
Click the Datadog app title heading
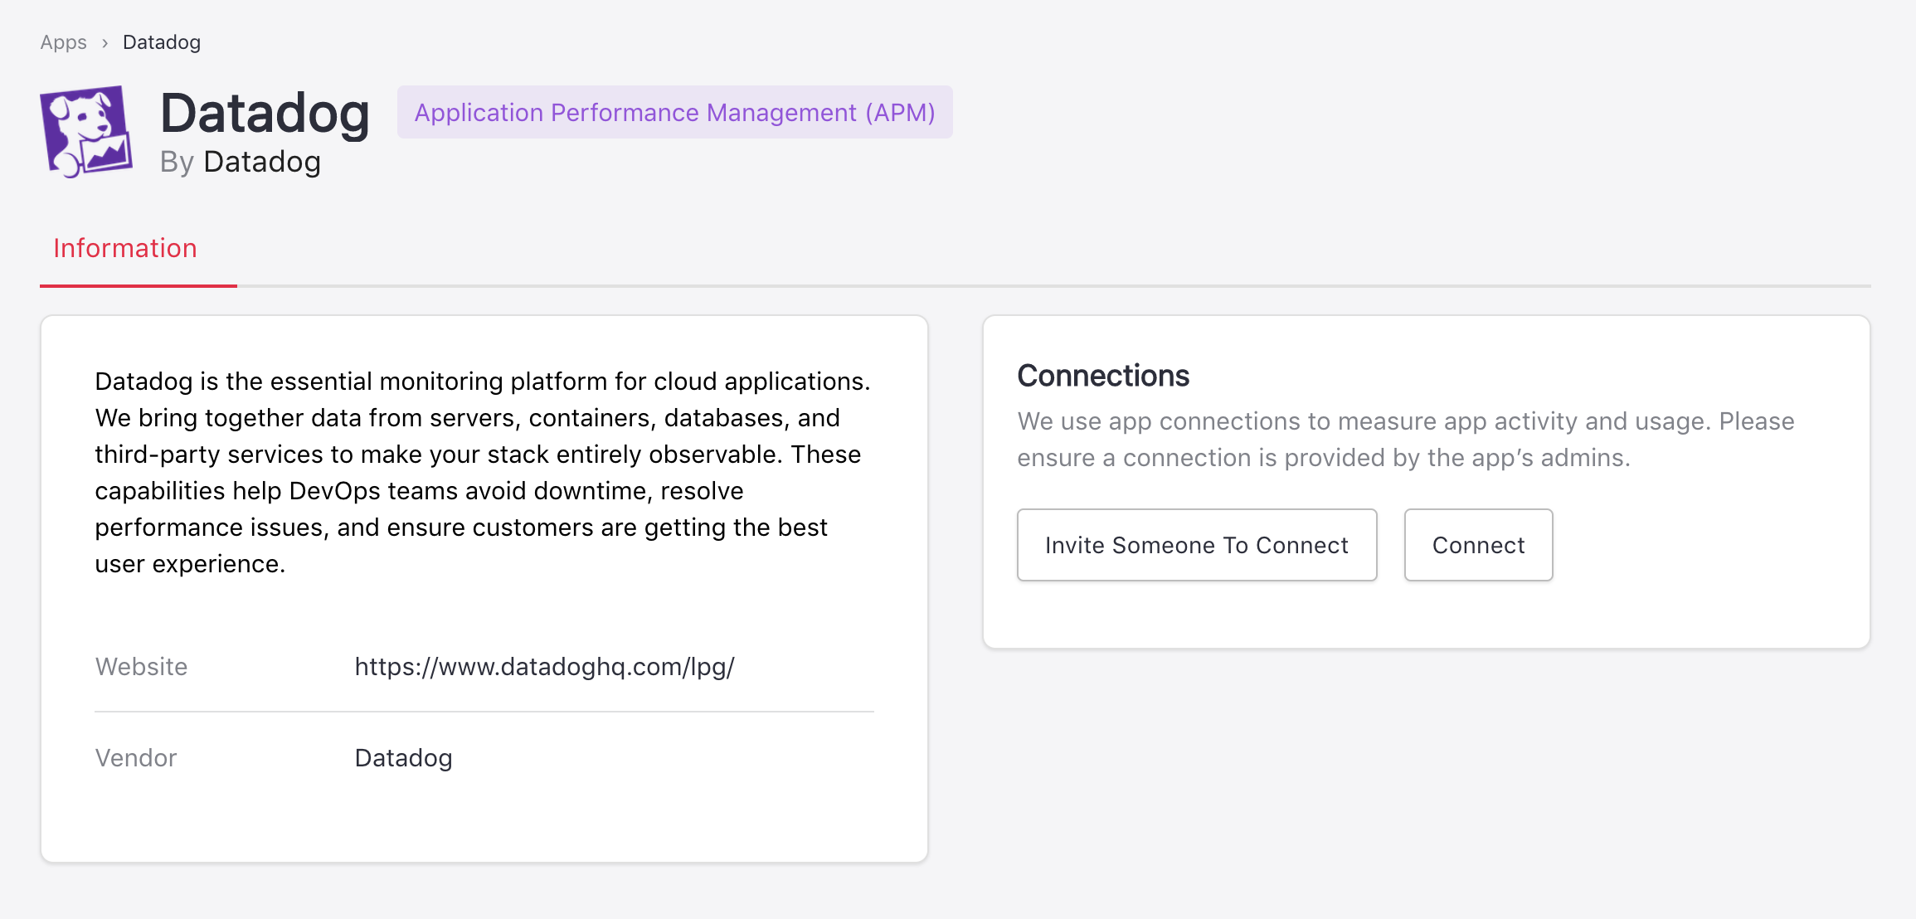[265, 114]
